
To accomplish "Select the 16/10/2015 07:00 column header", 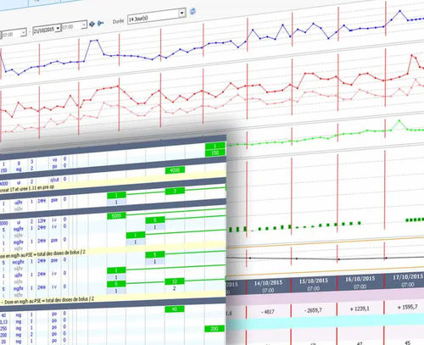I will tap(360, 282).
